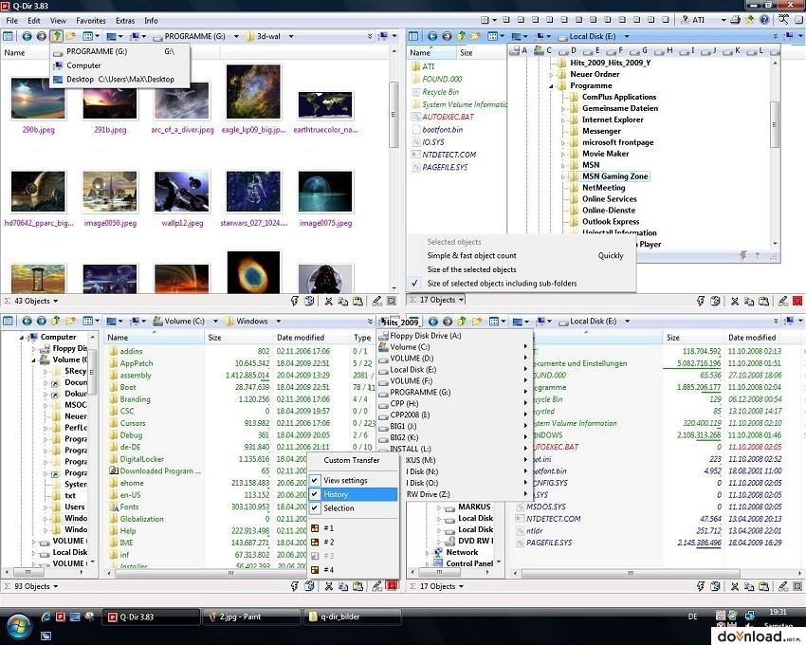Select Outlook Express folder in Programme tree
This screenshot has width=806, height=645.
(611, 221)
